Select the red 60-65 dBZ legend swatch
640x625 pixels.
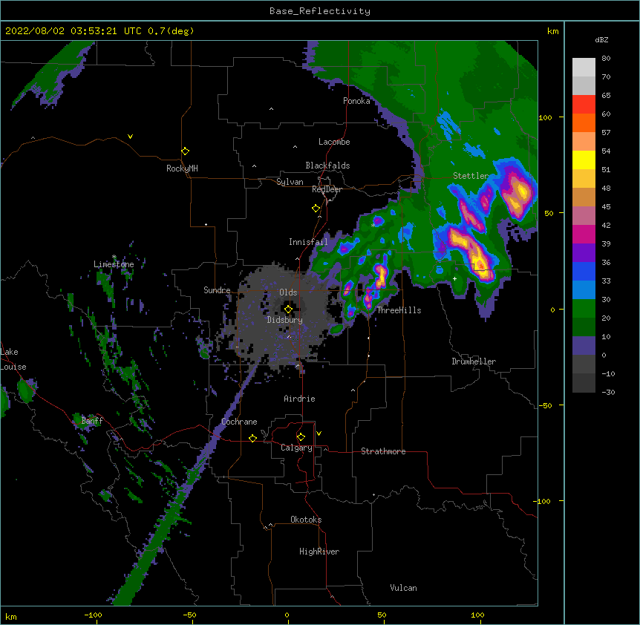[x=584, y=105]
